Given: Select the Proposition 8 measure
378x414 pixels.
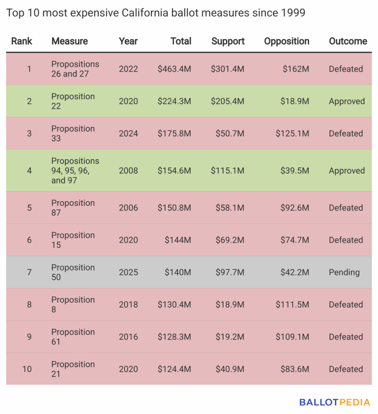Looking at the screenshot, I should (73, 305).
